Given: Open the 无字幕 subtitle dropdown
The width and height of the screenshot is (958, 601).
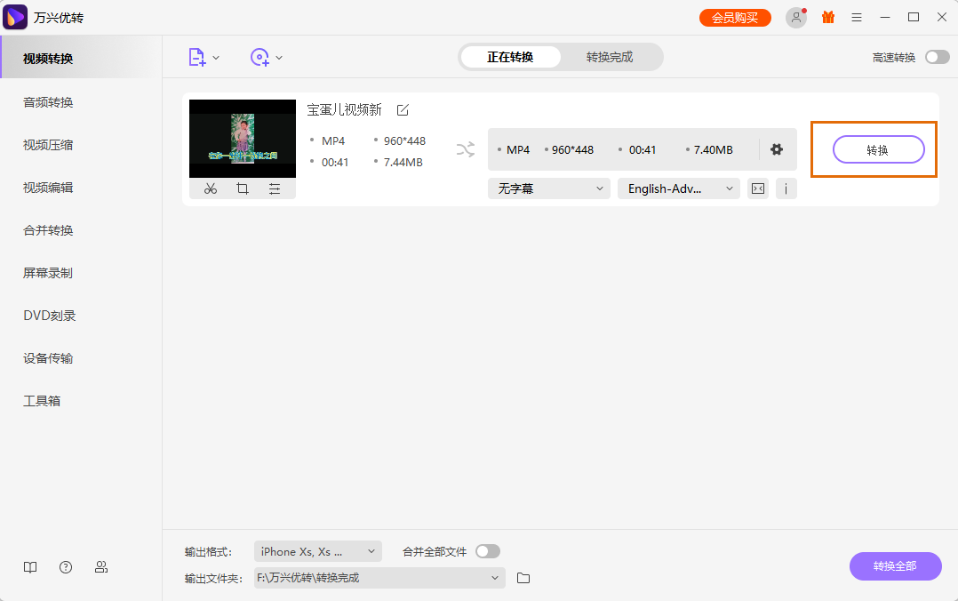Looking at the screenshot, I should click(548, 188).
